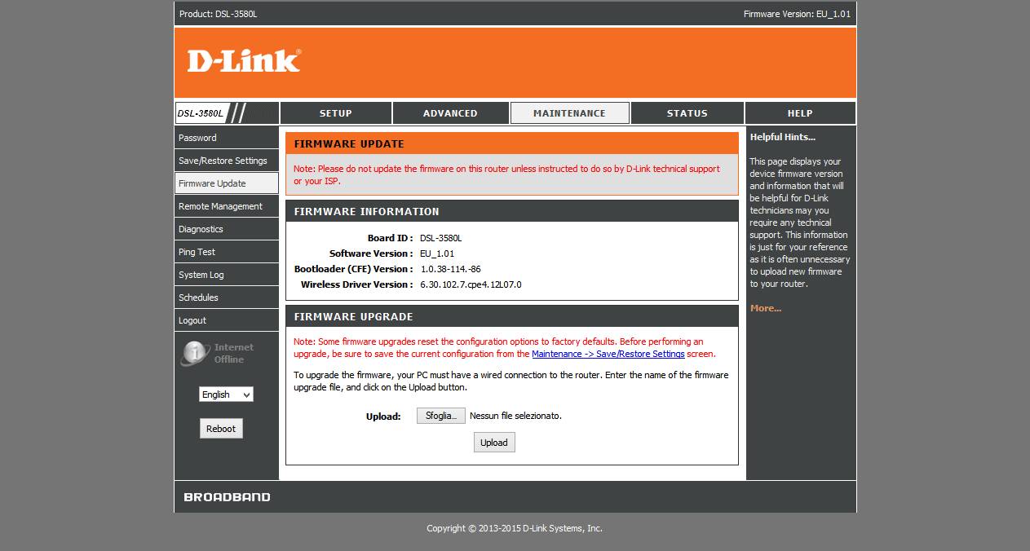Select the MAINTENANCE tab

pos(569,113)
